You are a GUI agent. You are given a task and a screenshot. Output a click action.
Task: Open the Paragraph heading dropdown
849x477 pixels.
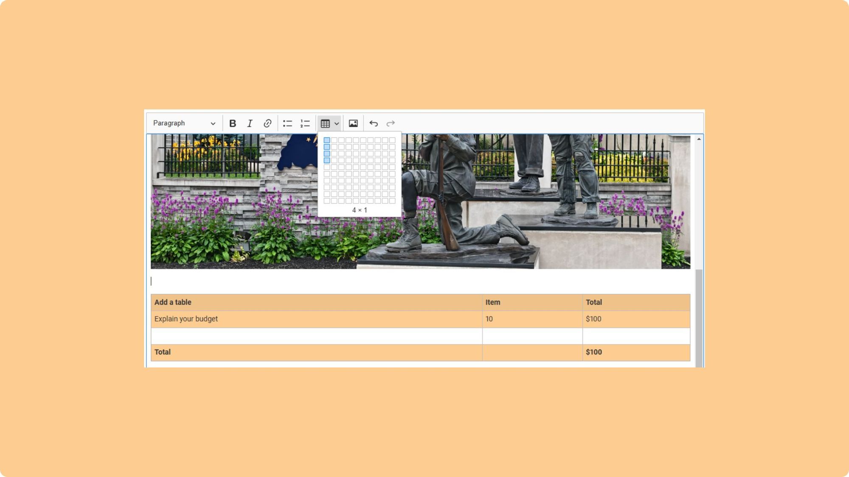pyautogui.click(x=184, y=123)
